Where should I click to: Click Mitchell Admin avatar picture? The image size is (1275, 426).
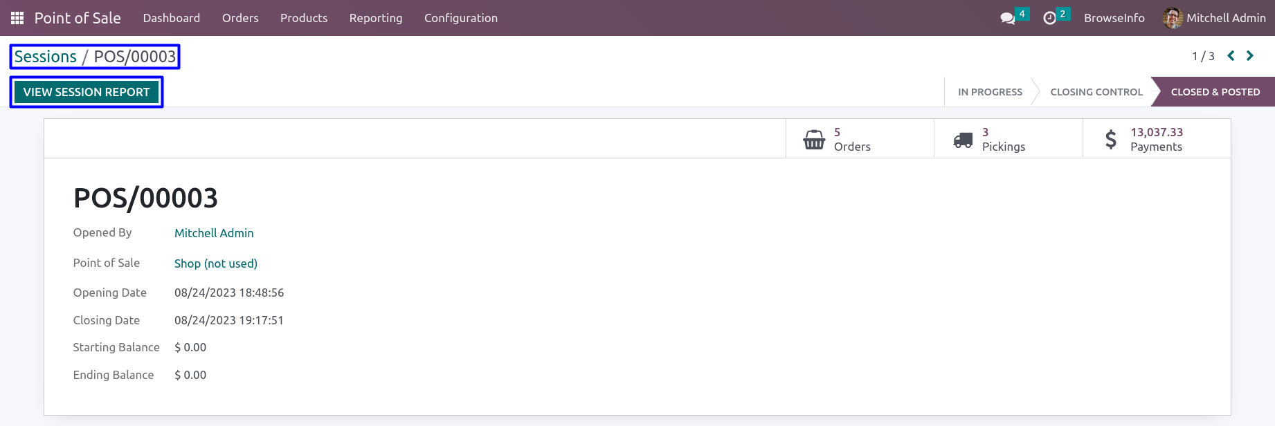[1173, 18]
